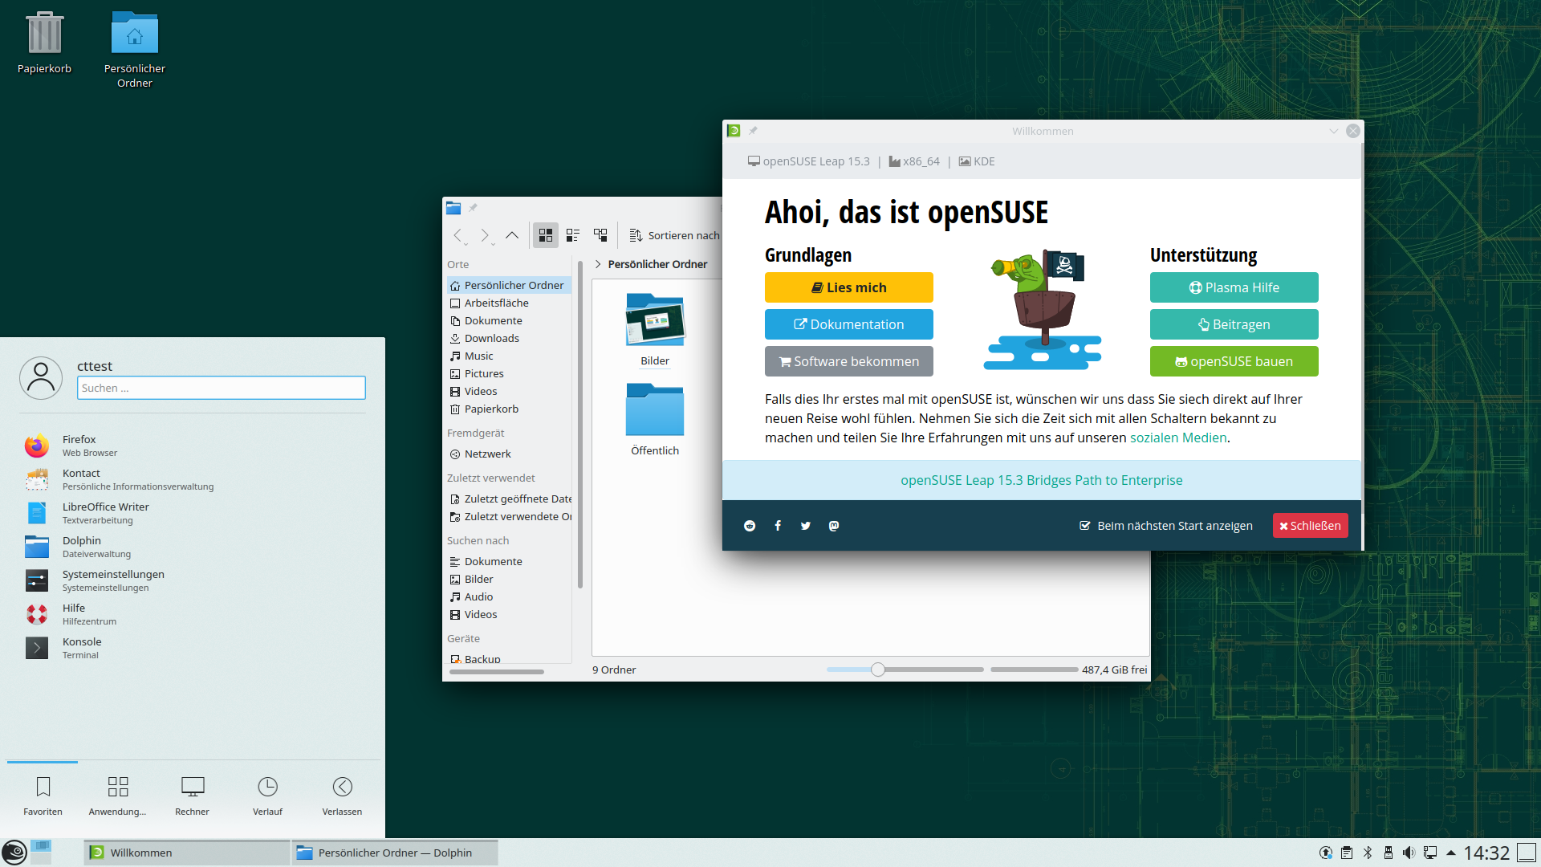1541x867 pixels.
Task: Expand breadcrumb chevron before Persönlicher Ordner
Action: [598, 264]
